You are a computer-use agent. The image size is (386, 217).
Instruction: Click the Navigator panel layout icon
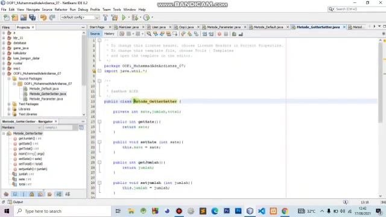[x=81, y=127]
